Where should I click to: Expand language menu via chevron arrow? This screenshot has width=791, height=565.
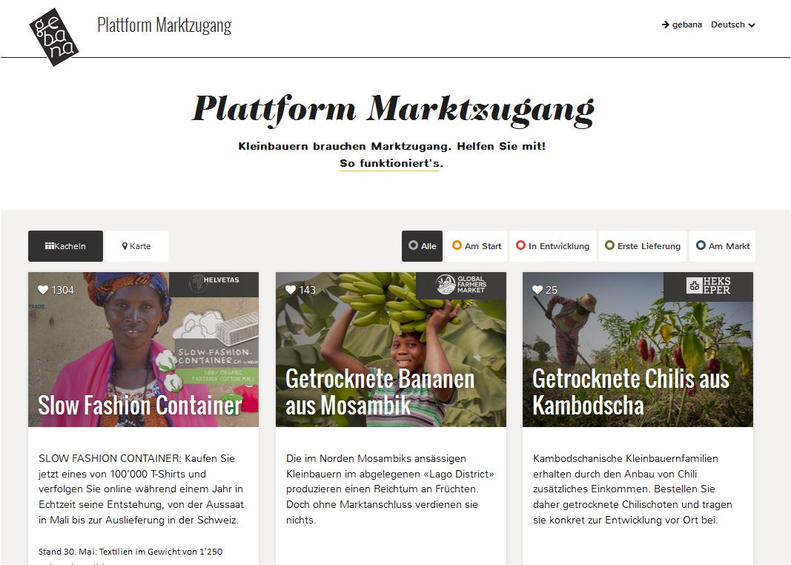point(752,25)
